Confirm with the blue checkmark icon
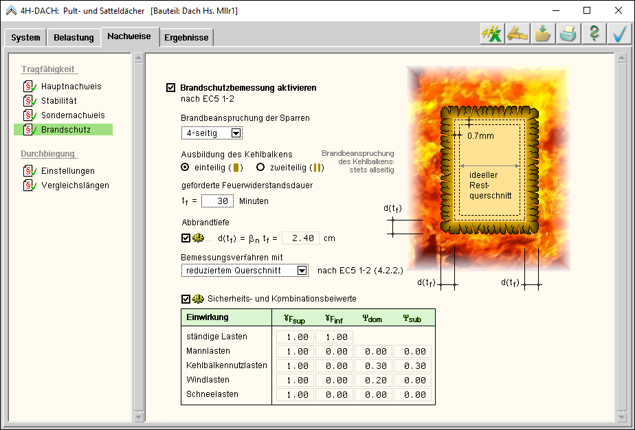This screenshot has width=635, height=430. [619, 34]
